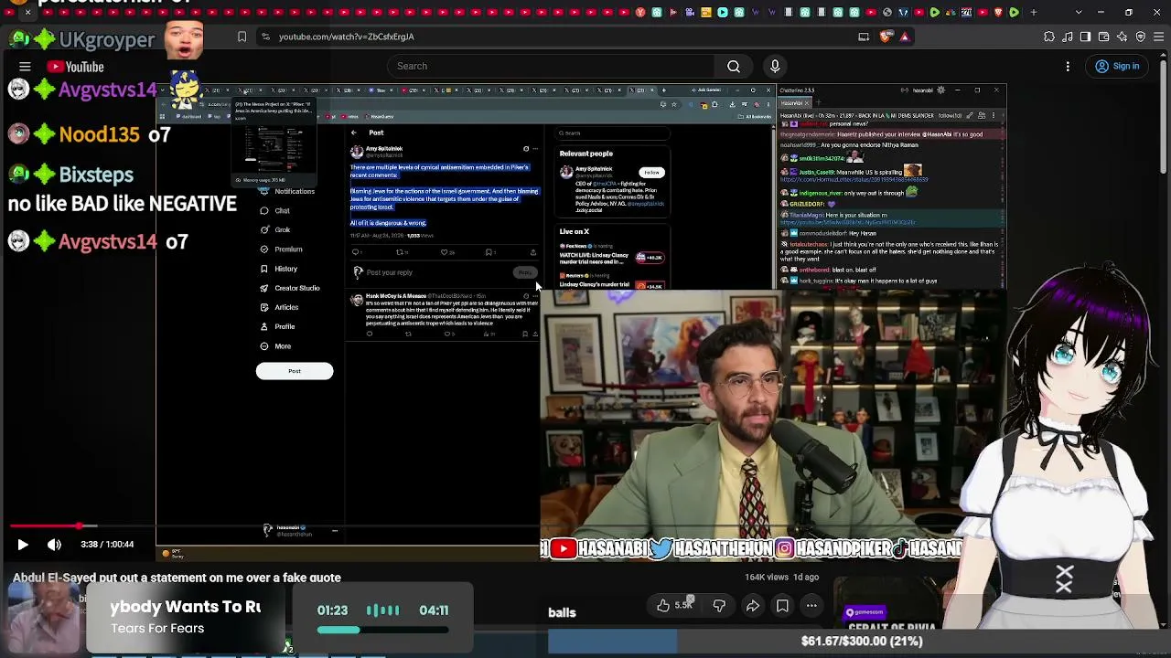Open the Chatterino settings gear

click(941, 90)
